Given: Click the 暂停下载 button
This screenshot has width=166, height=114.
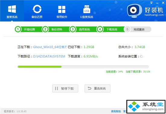Looking at the screenshot, I should 65,88.
